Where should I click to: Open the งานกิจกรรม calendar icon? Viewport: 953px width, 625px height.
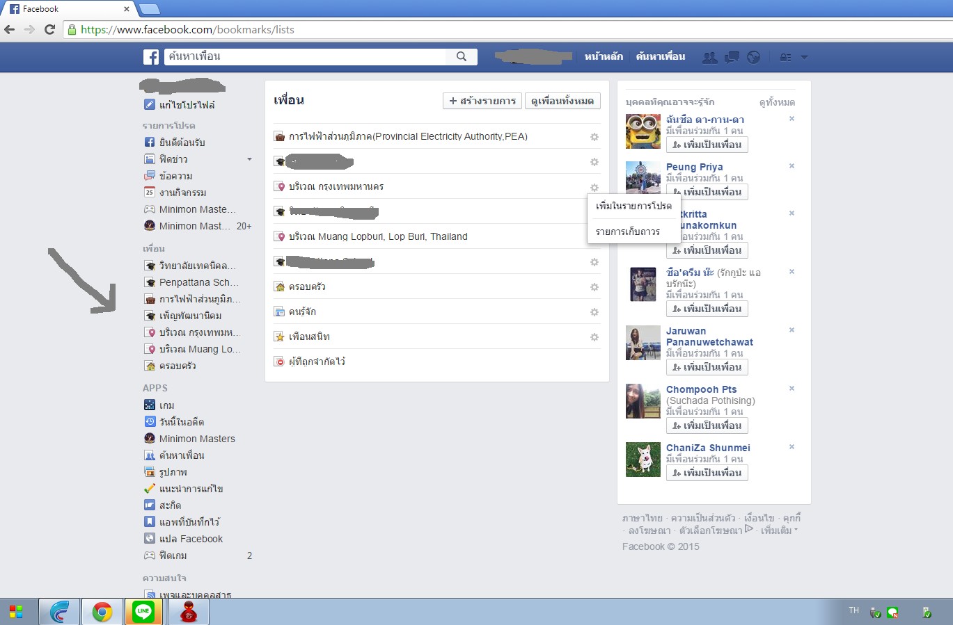pos(149,193)
